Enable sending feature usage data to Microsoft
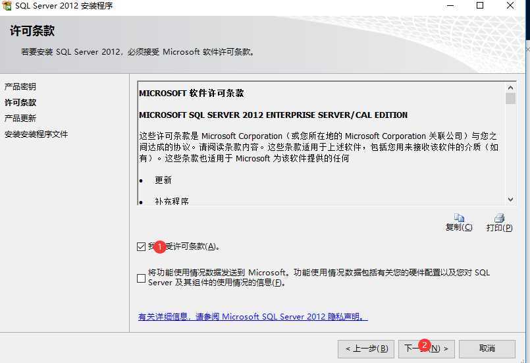 [142, 278]
